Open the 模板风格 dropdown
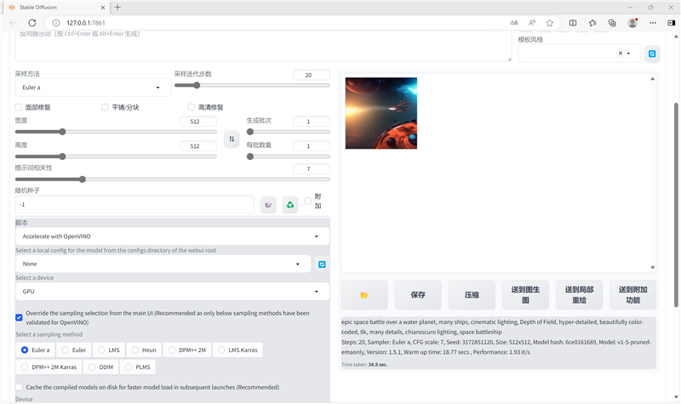Image resolution: width=681 pixels, height=404 pixels. click(x=580, y=54)
